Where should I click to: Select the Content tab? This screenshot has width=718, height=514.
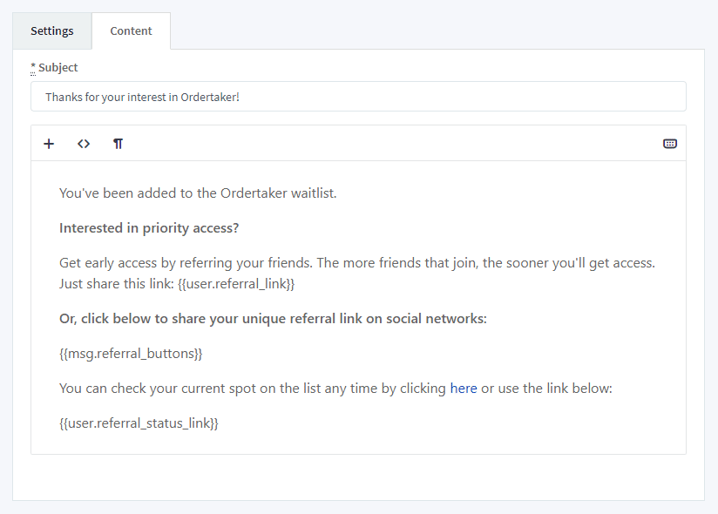(131, 31)
